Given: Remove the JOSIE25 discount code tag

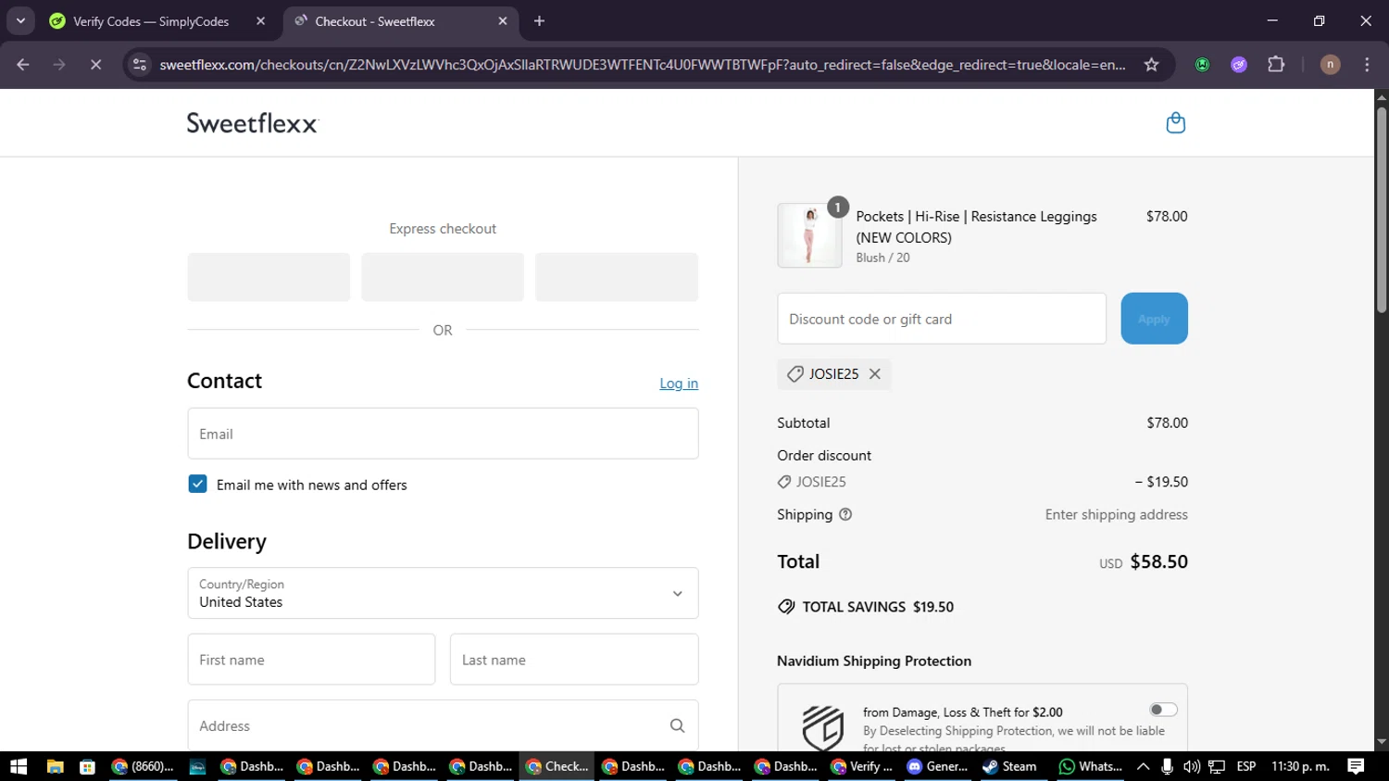Looking at the screenshot, I should point(874,374).
